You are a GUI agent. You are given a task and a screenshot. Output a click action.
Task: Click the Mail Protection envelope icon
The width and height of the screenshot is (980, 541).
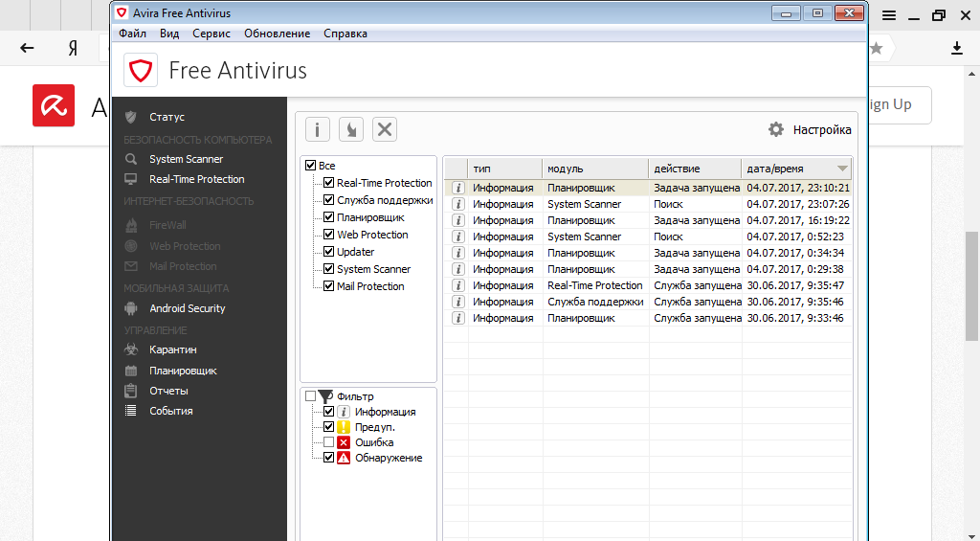[x=130, y=266]
